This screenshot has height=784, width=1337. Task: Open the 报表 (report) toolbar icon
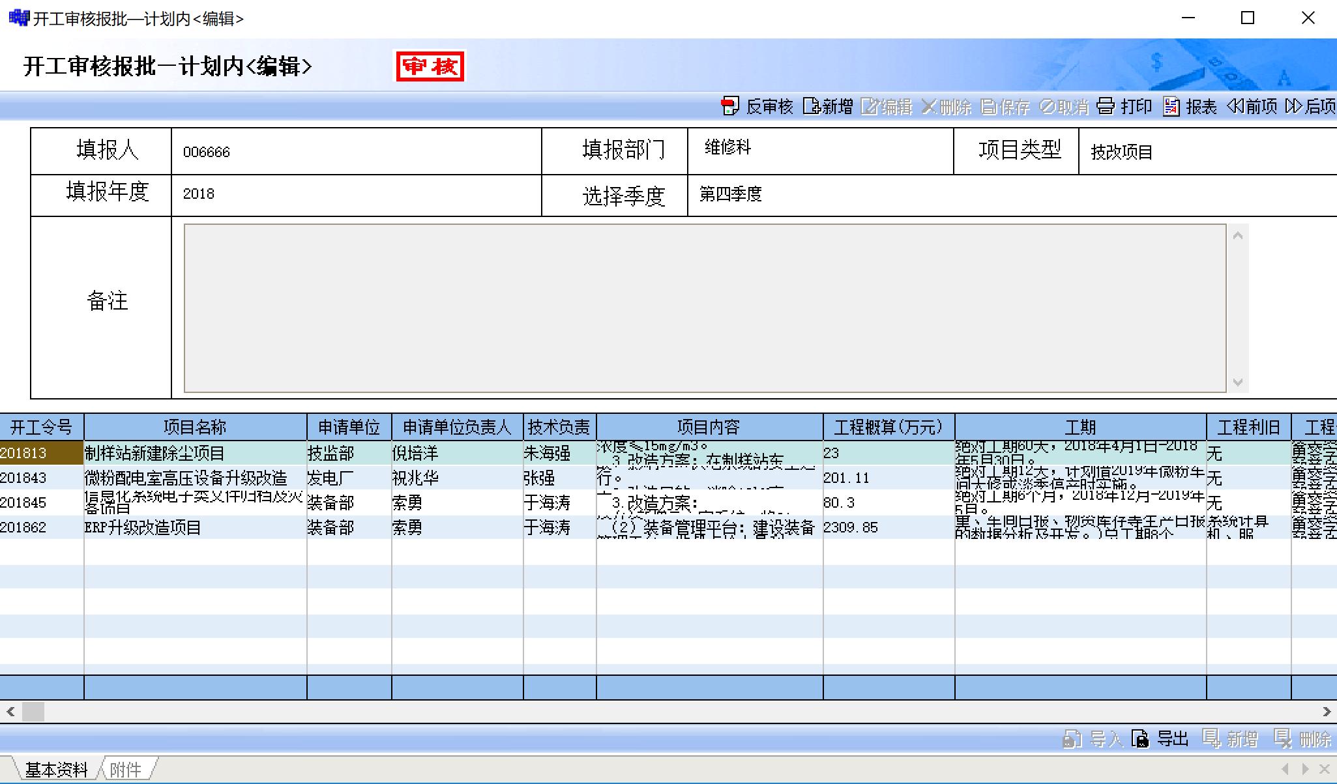[x=1171, y=106]
